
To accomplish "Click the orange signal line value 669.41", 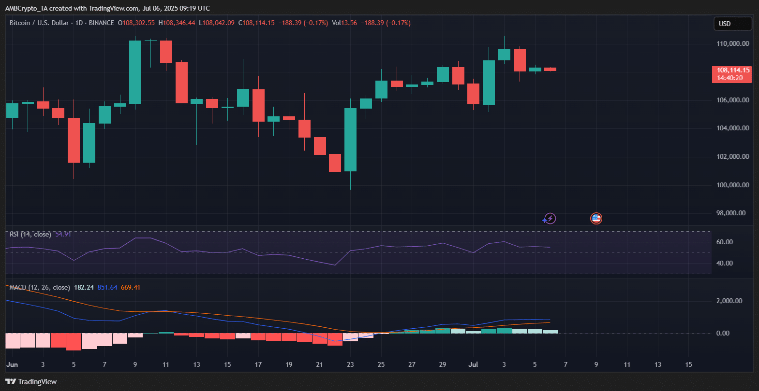I will [x=131, y=287].
